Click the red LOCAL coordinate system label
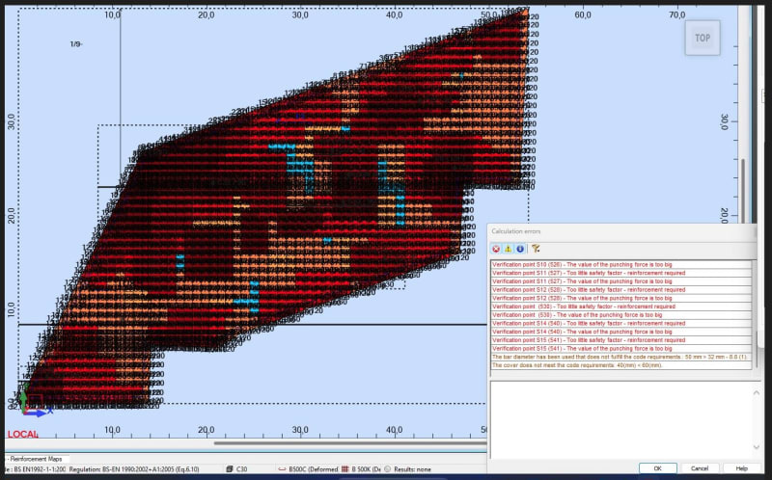The image size is (772, 480). point(22,435)
